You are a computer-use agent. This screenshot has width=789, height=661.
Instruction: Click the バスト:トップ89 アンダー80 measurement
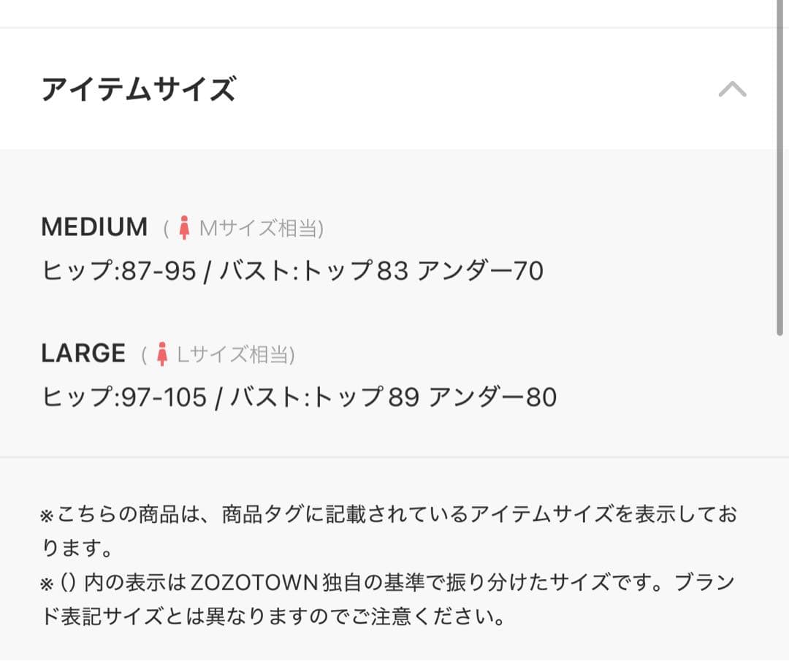pos(393,397)
